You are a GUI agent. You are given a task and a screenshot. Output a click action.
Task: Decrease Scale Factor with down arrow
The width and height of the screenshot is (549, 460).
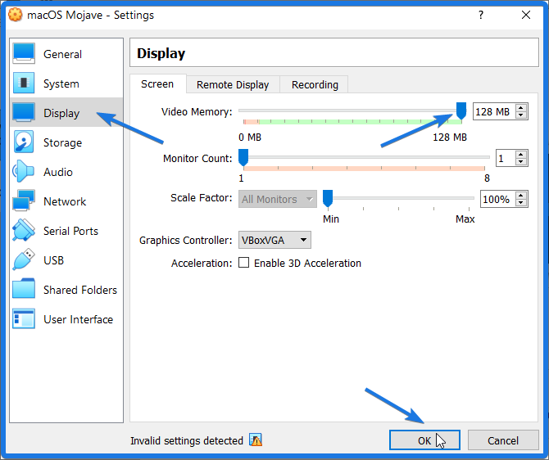521,202
